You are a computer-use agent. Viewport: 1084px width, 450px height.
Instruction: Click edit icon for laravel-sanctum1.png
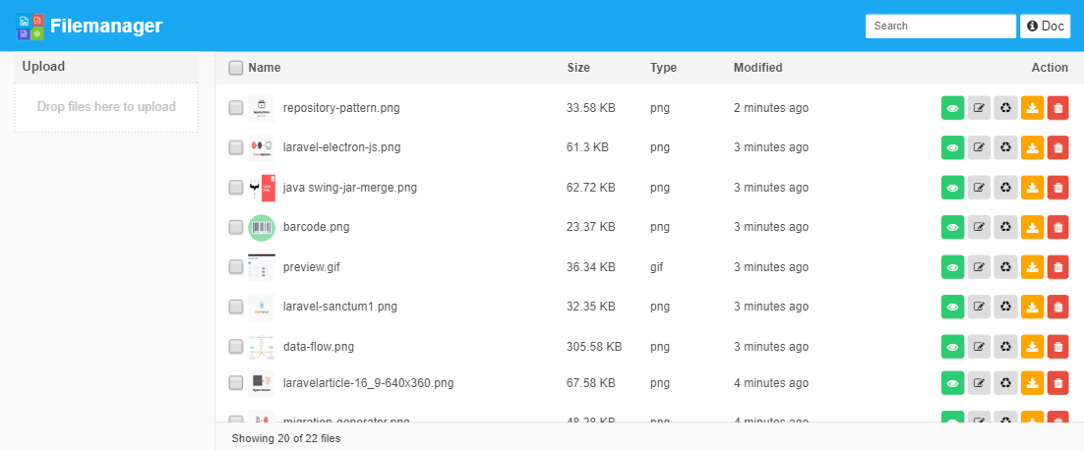point(979,308)
